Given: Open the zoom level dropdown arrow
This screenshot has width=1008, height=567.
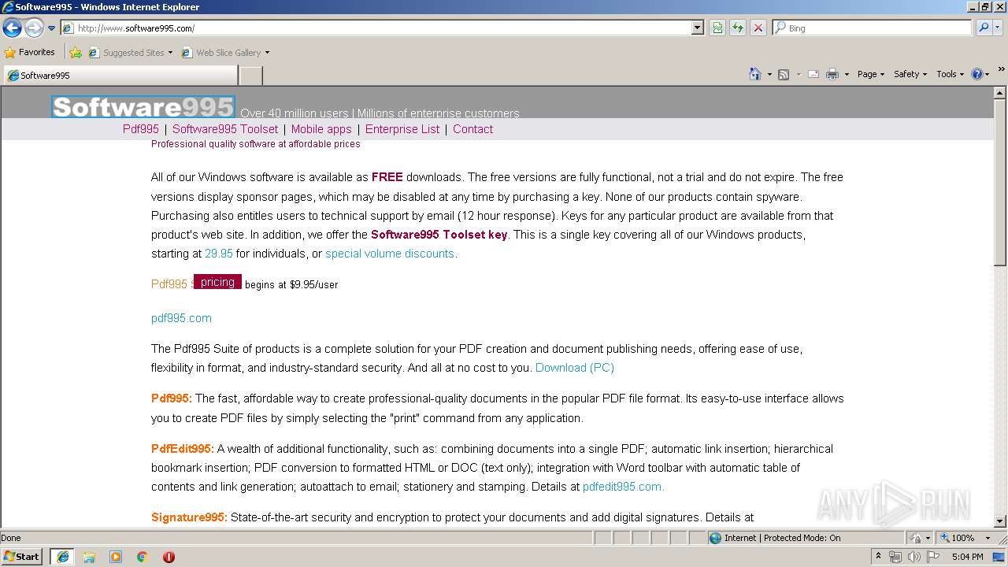Looking at the screenshot, I should pyautogui.click(x=988, y=538).
